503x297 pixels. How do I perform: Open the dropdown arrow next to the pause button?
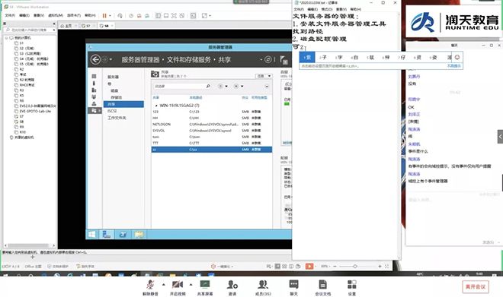point(110,15)
